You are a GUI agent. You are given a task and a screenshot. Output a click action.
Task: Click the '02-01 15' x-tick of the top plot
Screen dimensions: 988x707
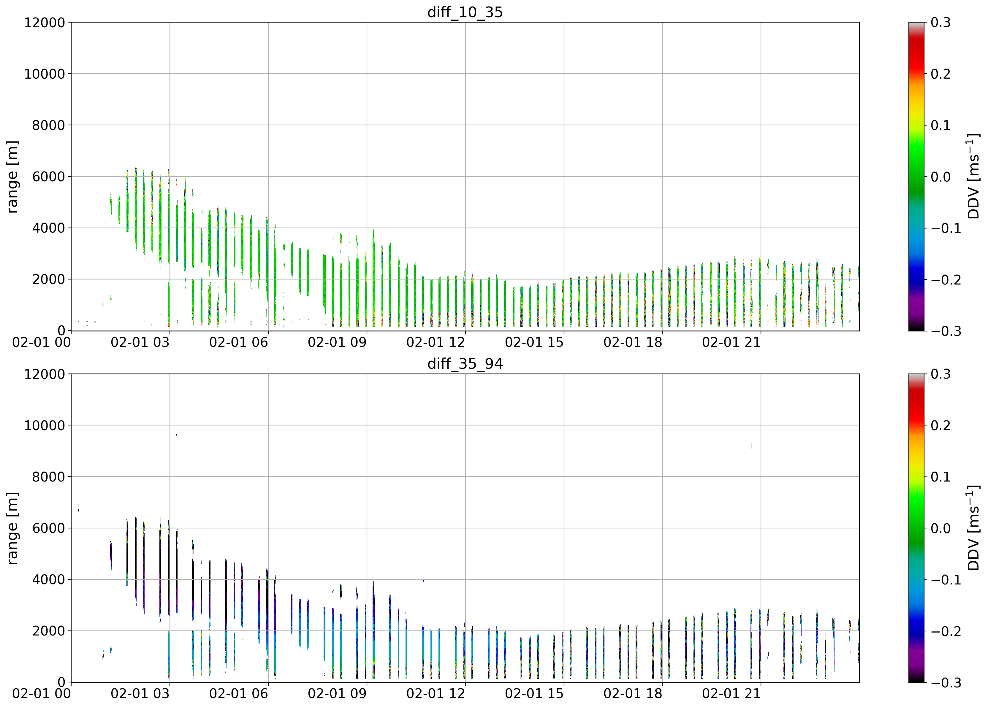point(534,342)
